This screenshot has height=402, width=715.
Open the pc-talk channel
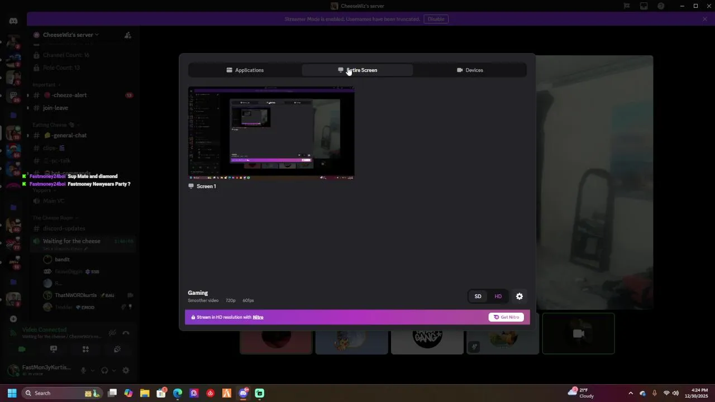coord(83,161)
